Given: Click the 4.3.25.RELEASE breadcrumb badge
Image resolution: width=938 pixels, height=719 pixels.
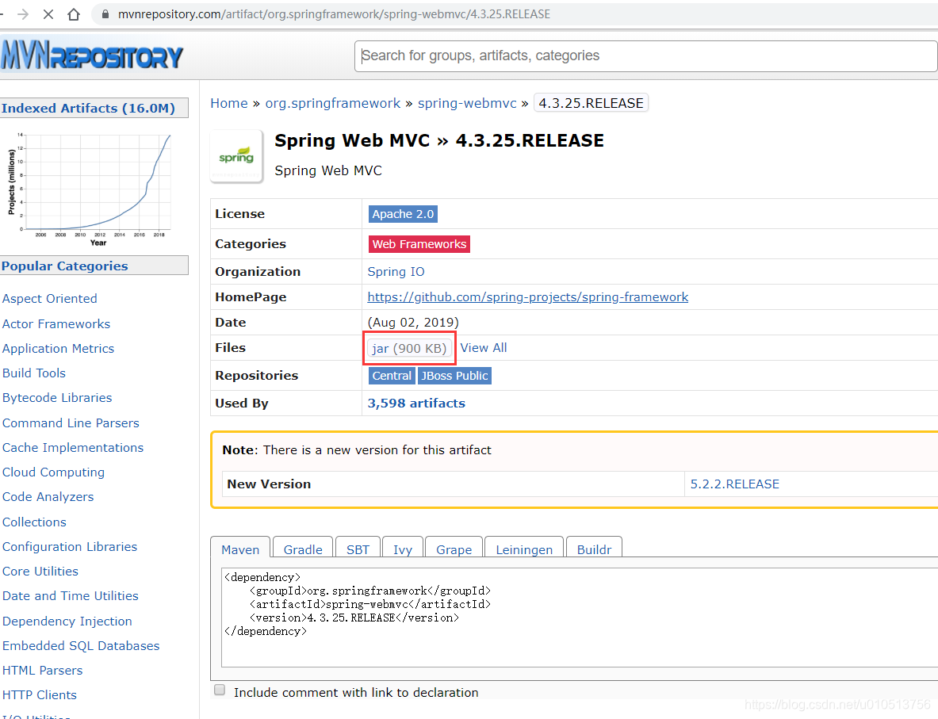Looking at the screenshot, I should [591, 104].
